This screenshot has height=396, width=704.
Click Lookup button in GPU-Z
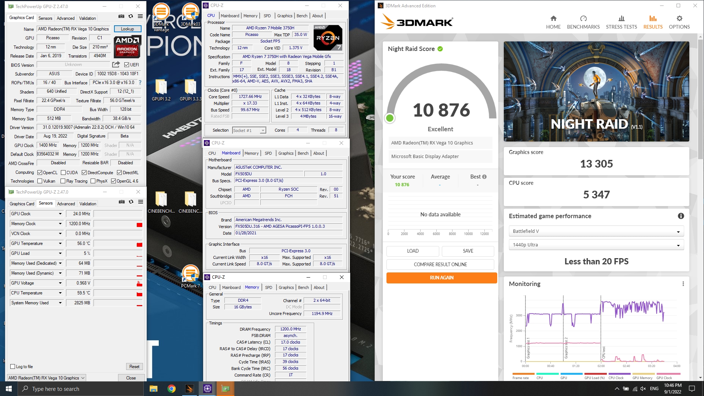[x=127, y=29]
